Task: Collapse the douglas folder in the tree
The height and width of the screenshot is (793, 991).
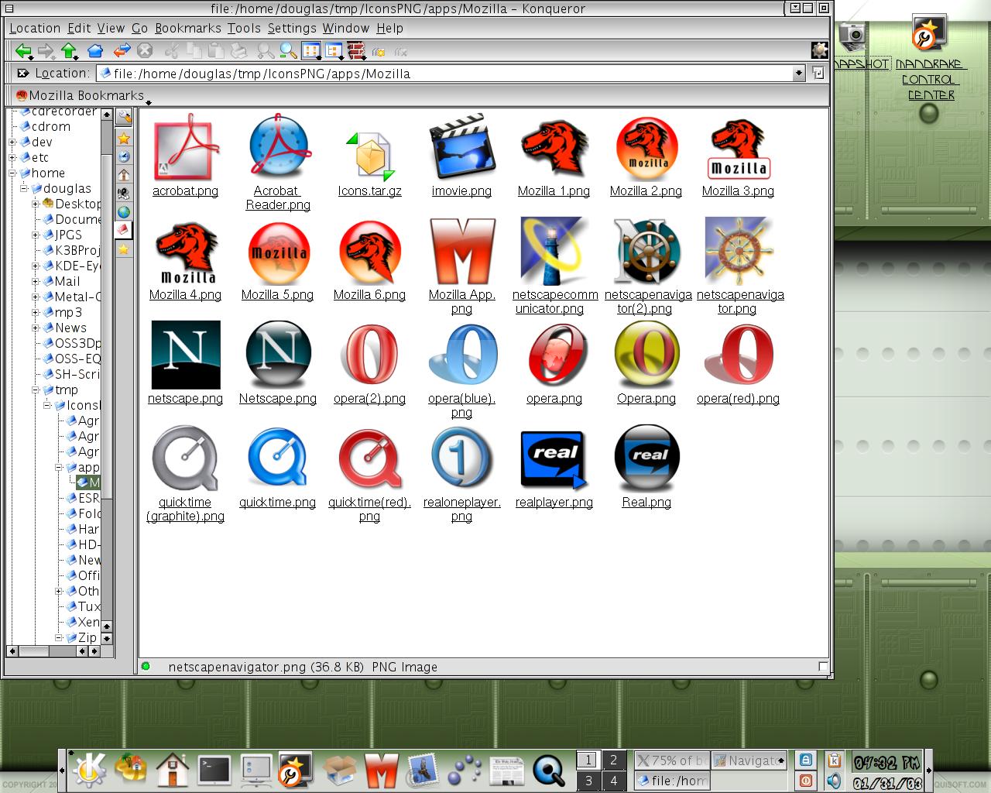Action: click(24, 188)
